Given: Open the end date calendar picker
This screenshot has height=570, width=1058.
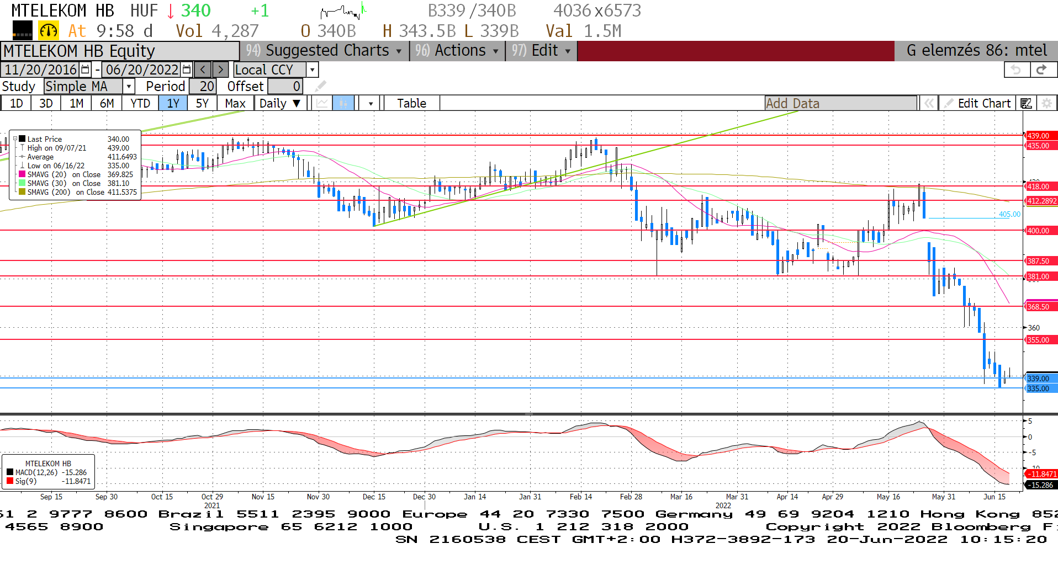Looking at the screenshot, I should [x=187, y=70].
